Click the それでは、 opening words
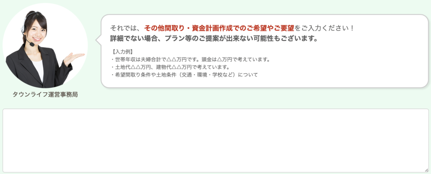The height and width of the screenshot is (174, 431). click(x=125, y=28)
